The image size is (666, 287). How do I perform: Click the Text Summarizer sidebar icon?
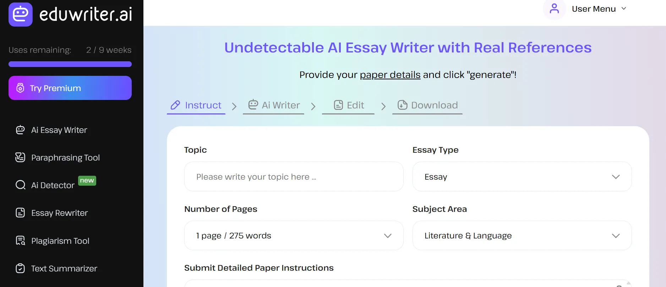(x=20, y=268)
